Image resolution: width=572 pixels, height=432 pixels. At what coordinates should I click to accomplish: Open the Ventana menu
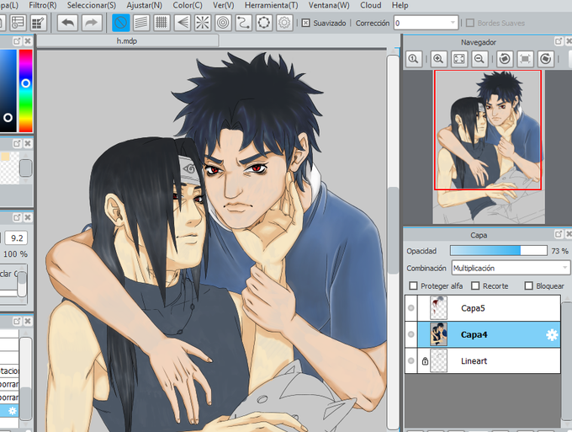(x=329, y=5)
